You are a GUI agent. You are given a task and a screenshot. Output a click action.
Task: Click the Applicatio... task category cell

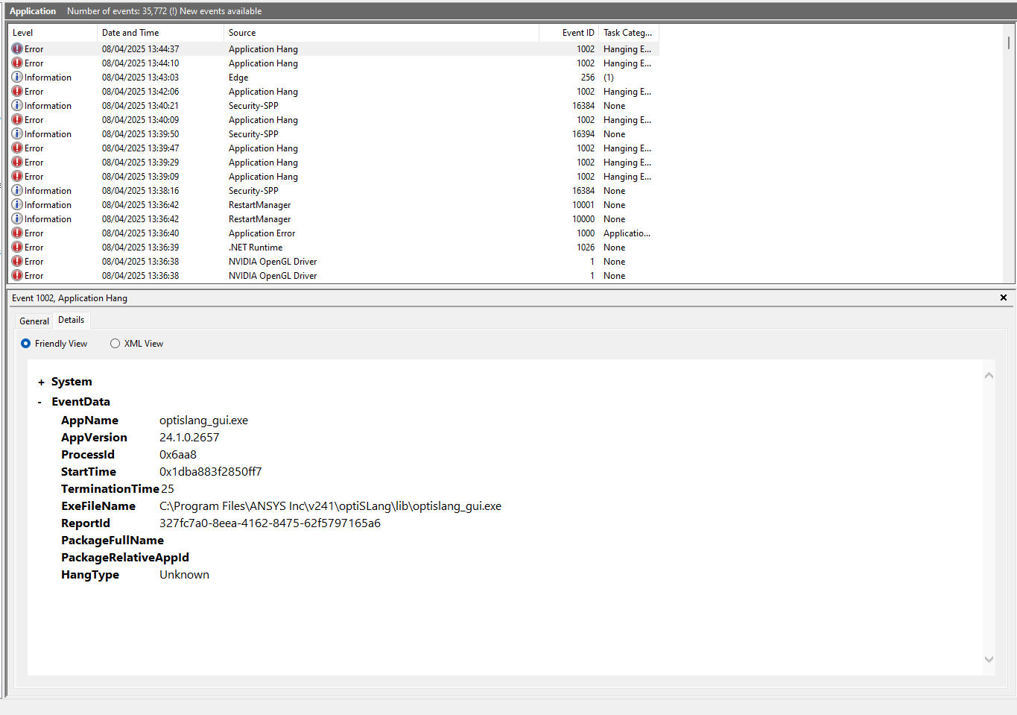tap(627, 233)
